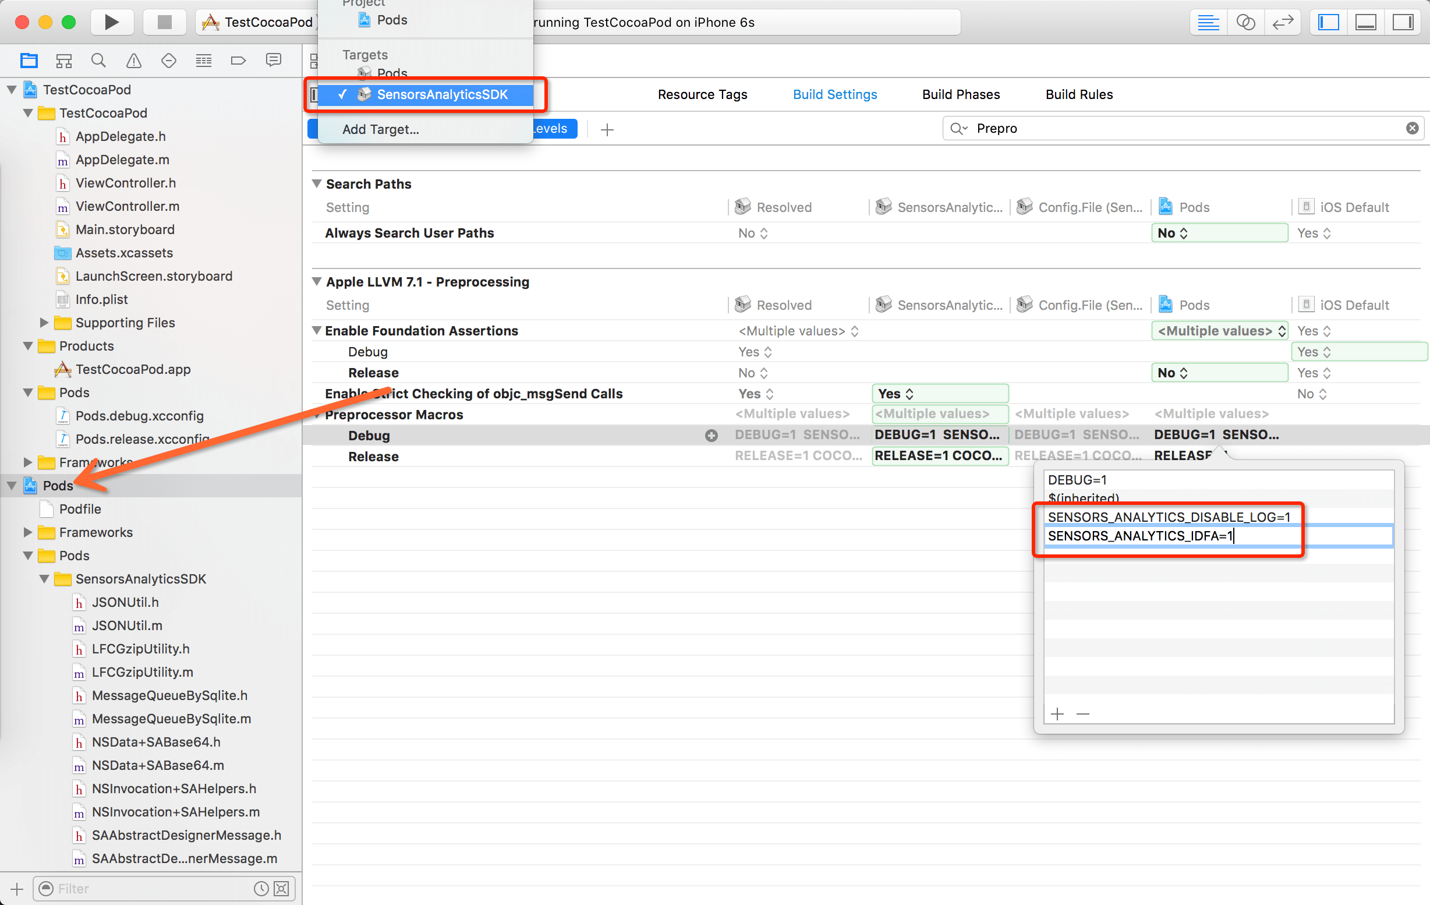
Task: Open the Report navigator speech-bubble icon
Action: point(273,60)
